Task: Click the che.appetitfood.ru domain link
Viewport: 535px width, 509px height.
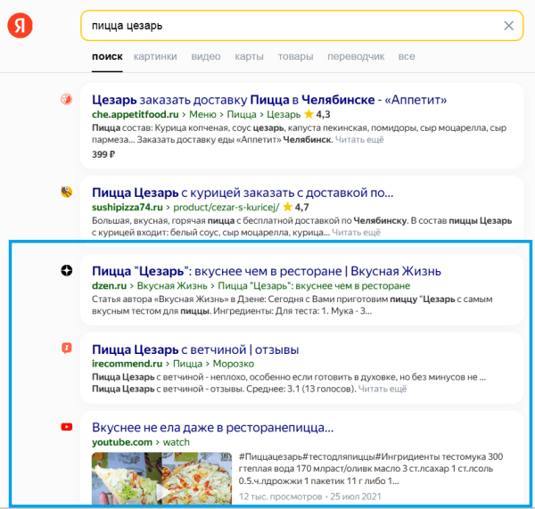Action: pos(136,114)
